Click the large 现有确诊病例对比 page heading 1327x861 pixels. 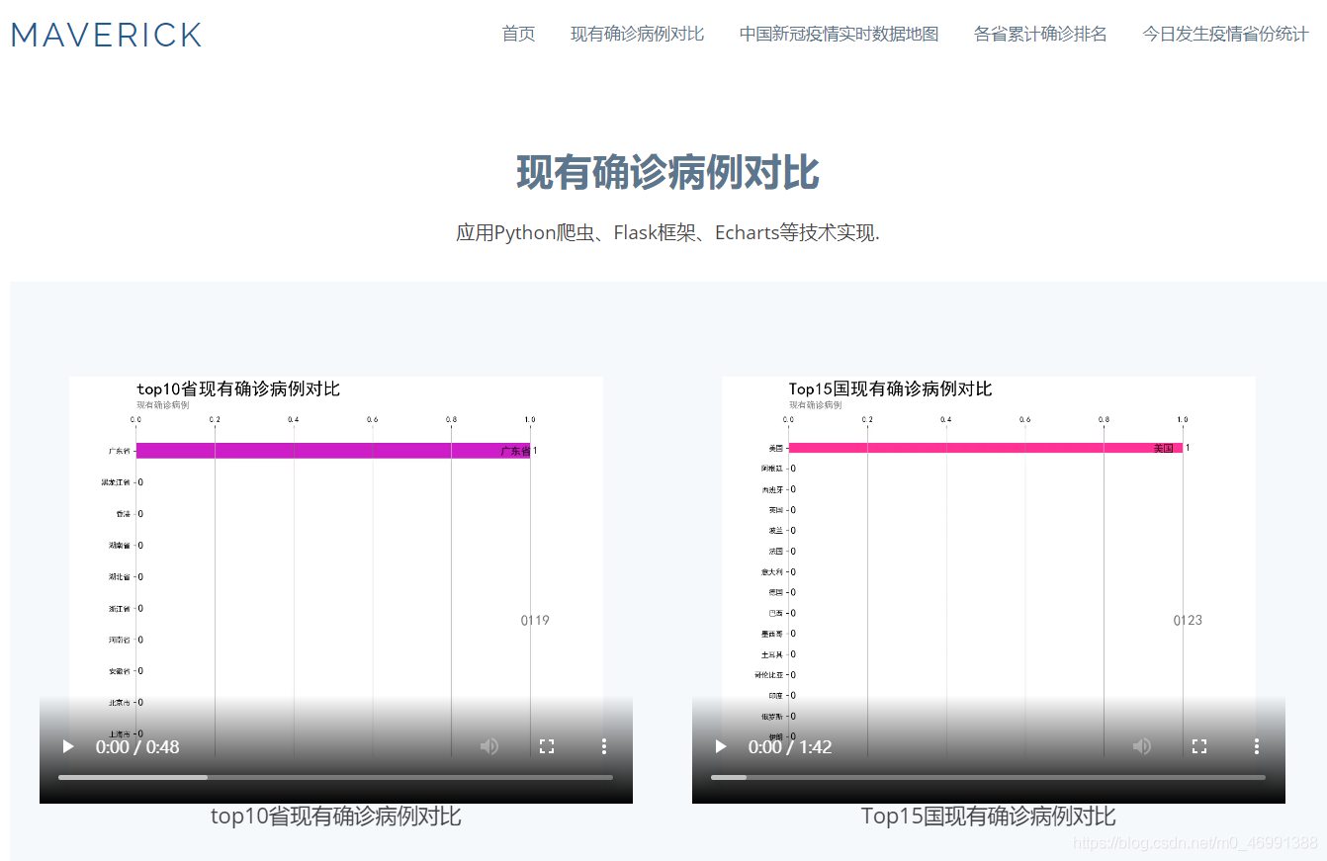coord(667,173)
